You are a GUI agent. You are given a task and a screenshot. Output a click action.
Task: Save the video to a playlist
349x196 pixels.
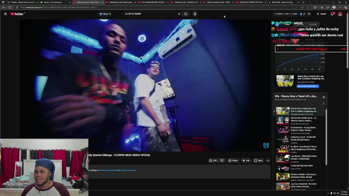[258, 161]
